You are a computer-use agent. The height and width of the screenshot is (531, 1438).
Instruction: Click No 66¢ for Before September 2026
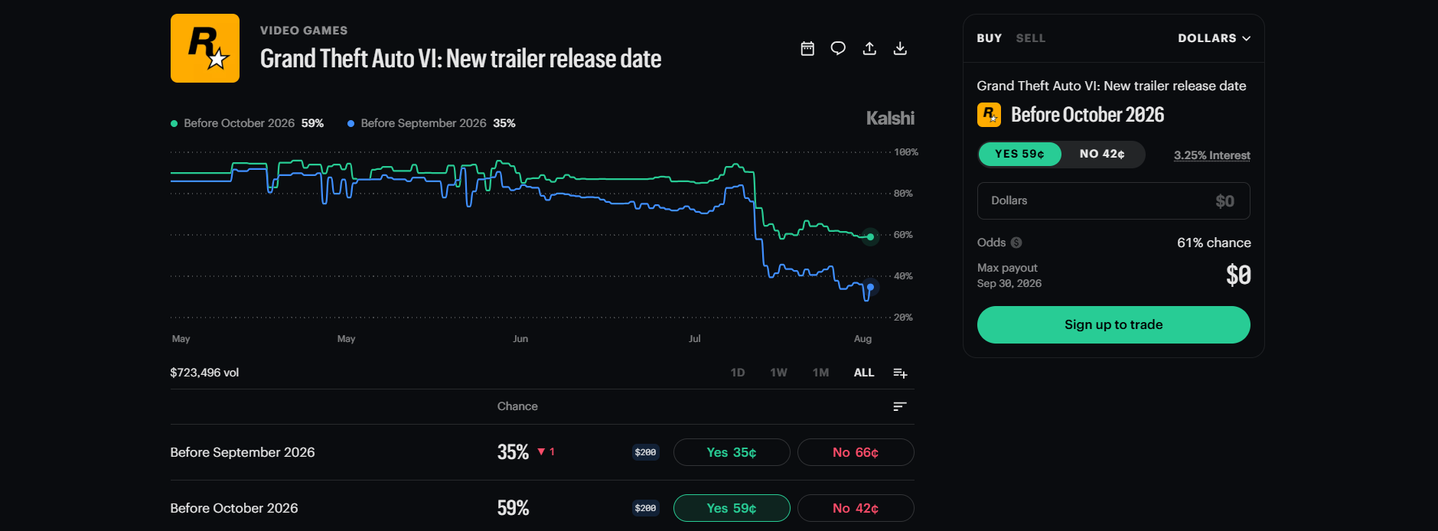pos(856,452)
